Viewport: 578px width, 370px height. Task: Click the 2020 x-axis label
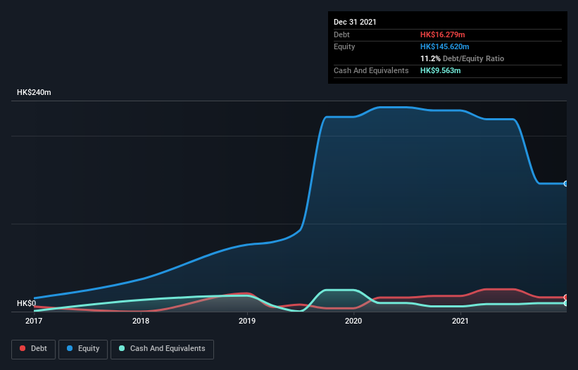353,321
